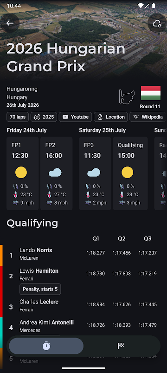
Task: Tap the Hungary flag image
Action: [151, 93]
